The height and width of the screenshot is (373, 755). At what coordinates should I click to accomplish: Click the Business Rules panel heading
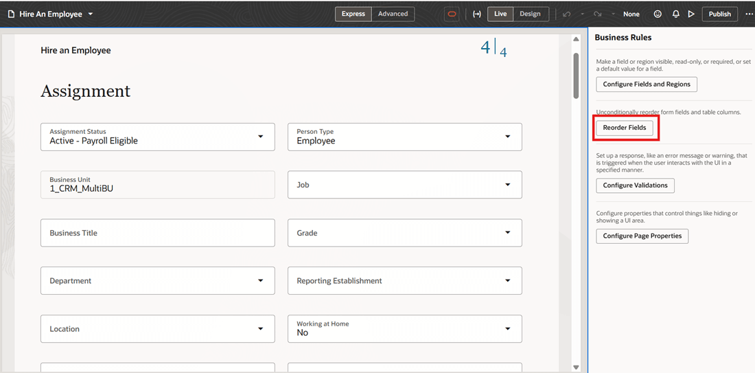click(x=623, y=38)
